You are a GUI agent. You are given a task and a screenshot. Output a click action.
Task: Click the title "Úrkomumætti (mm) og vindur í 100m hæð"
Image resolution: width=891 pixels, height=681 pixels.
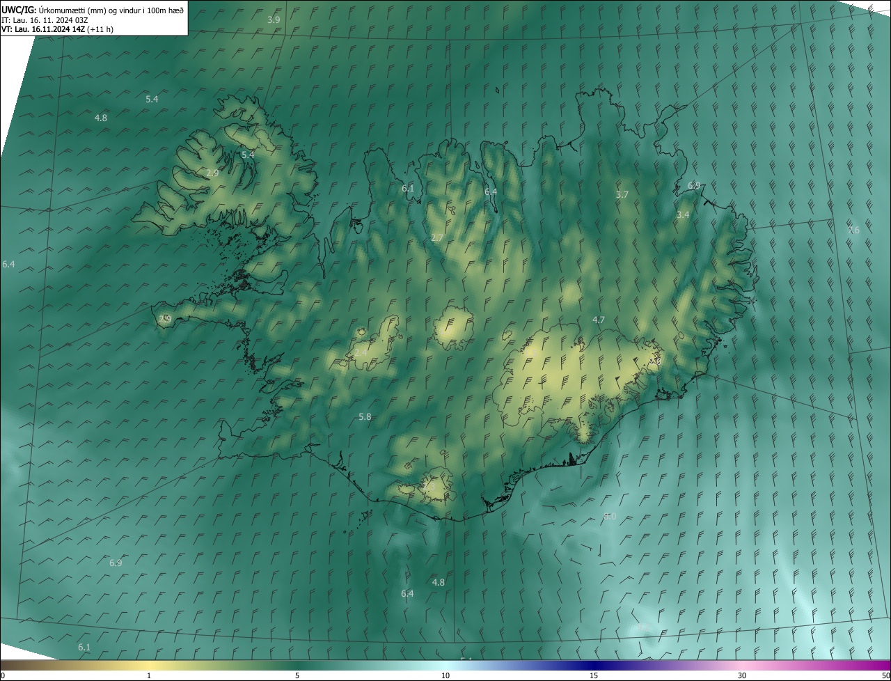coord(111,10)
